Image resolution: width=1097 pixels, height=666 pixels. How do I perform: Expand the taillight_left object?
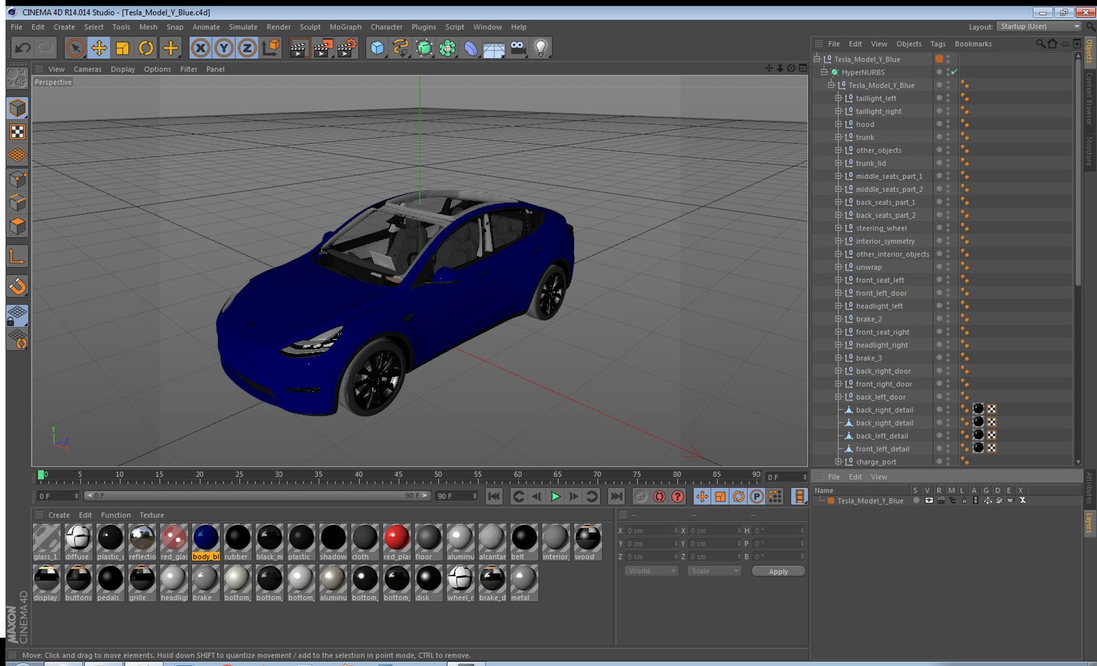(x=838, y=98)
